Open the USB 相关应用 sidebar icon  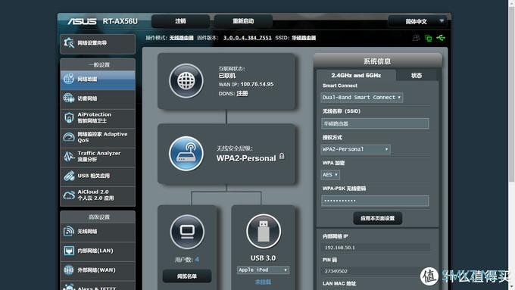tap(69, 176)
